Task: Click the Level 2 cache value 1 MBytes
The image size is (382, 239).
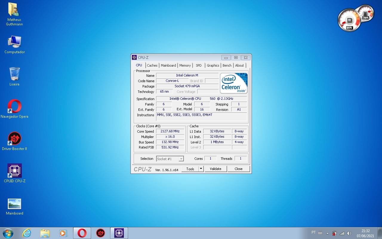Action: pyautogui.click(x=217, y=142)
